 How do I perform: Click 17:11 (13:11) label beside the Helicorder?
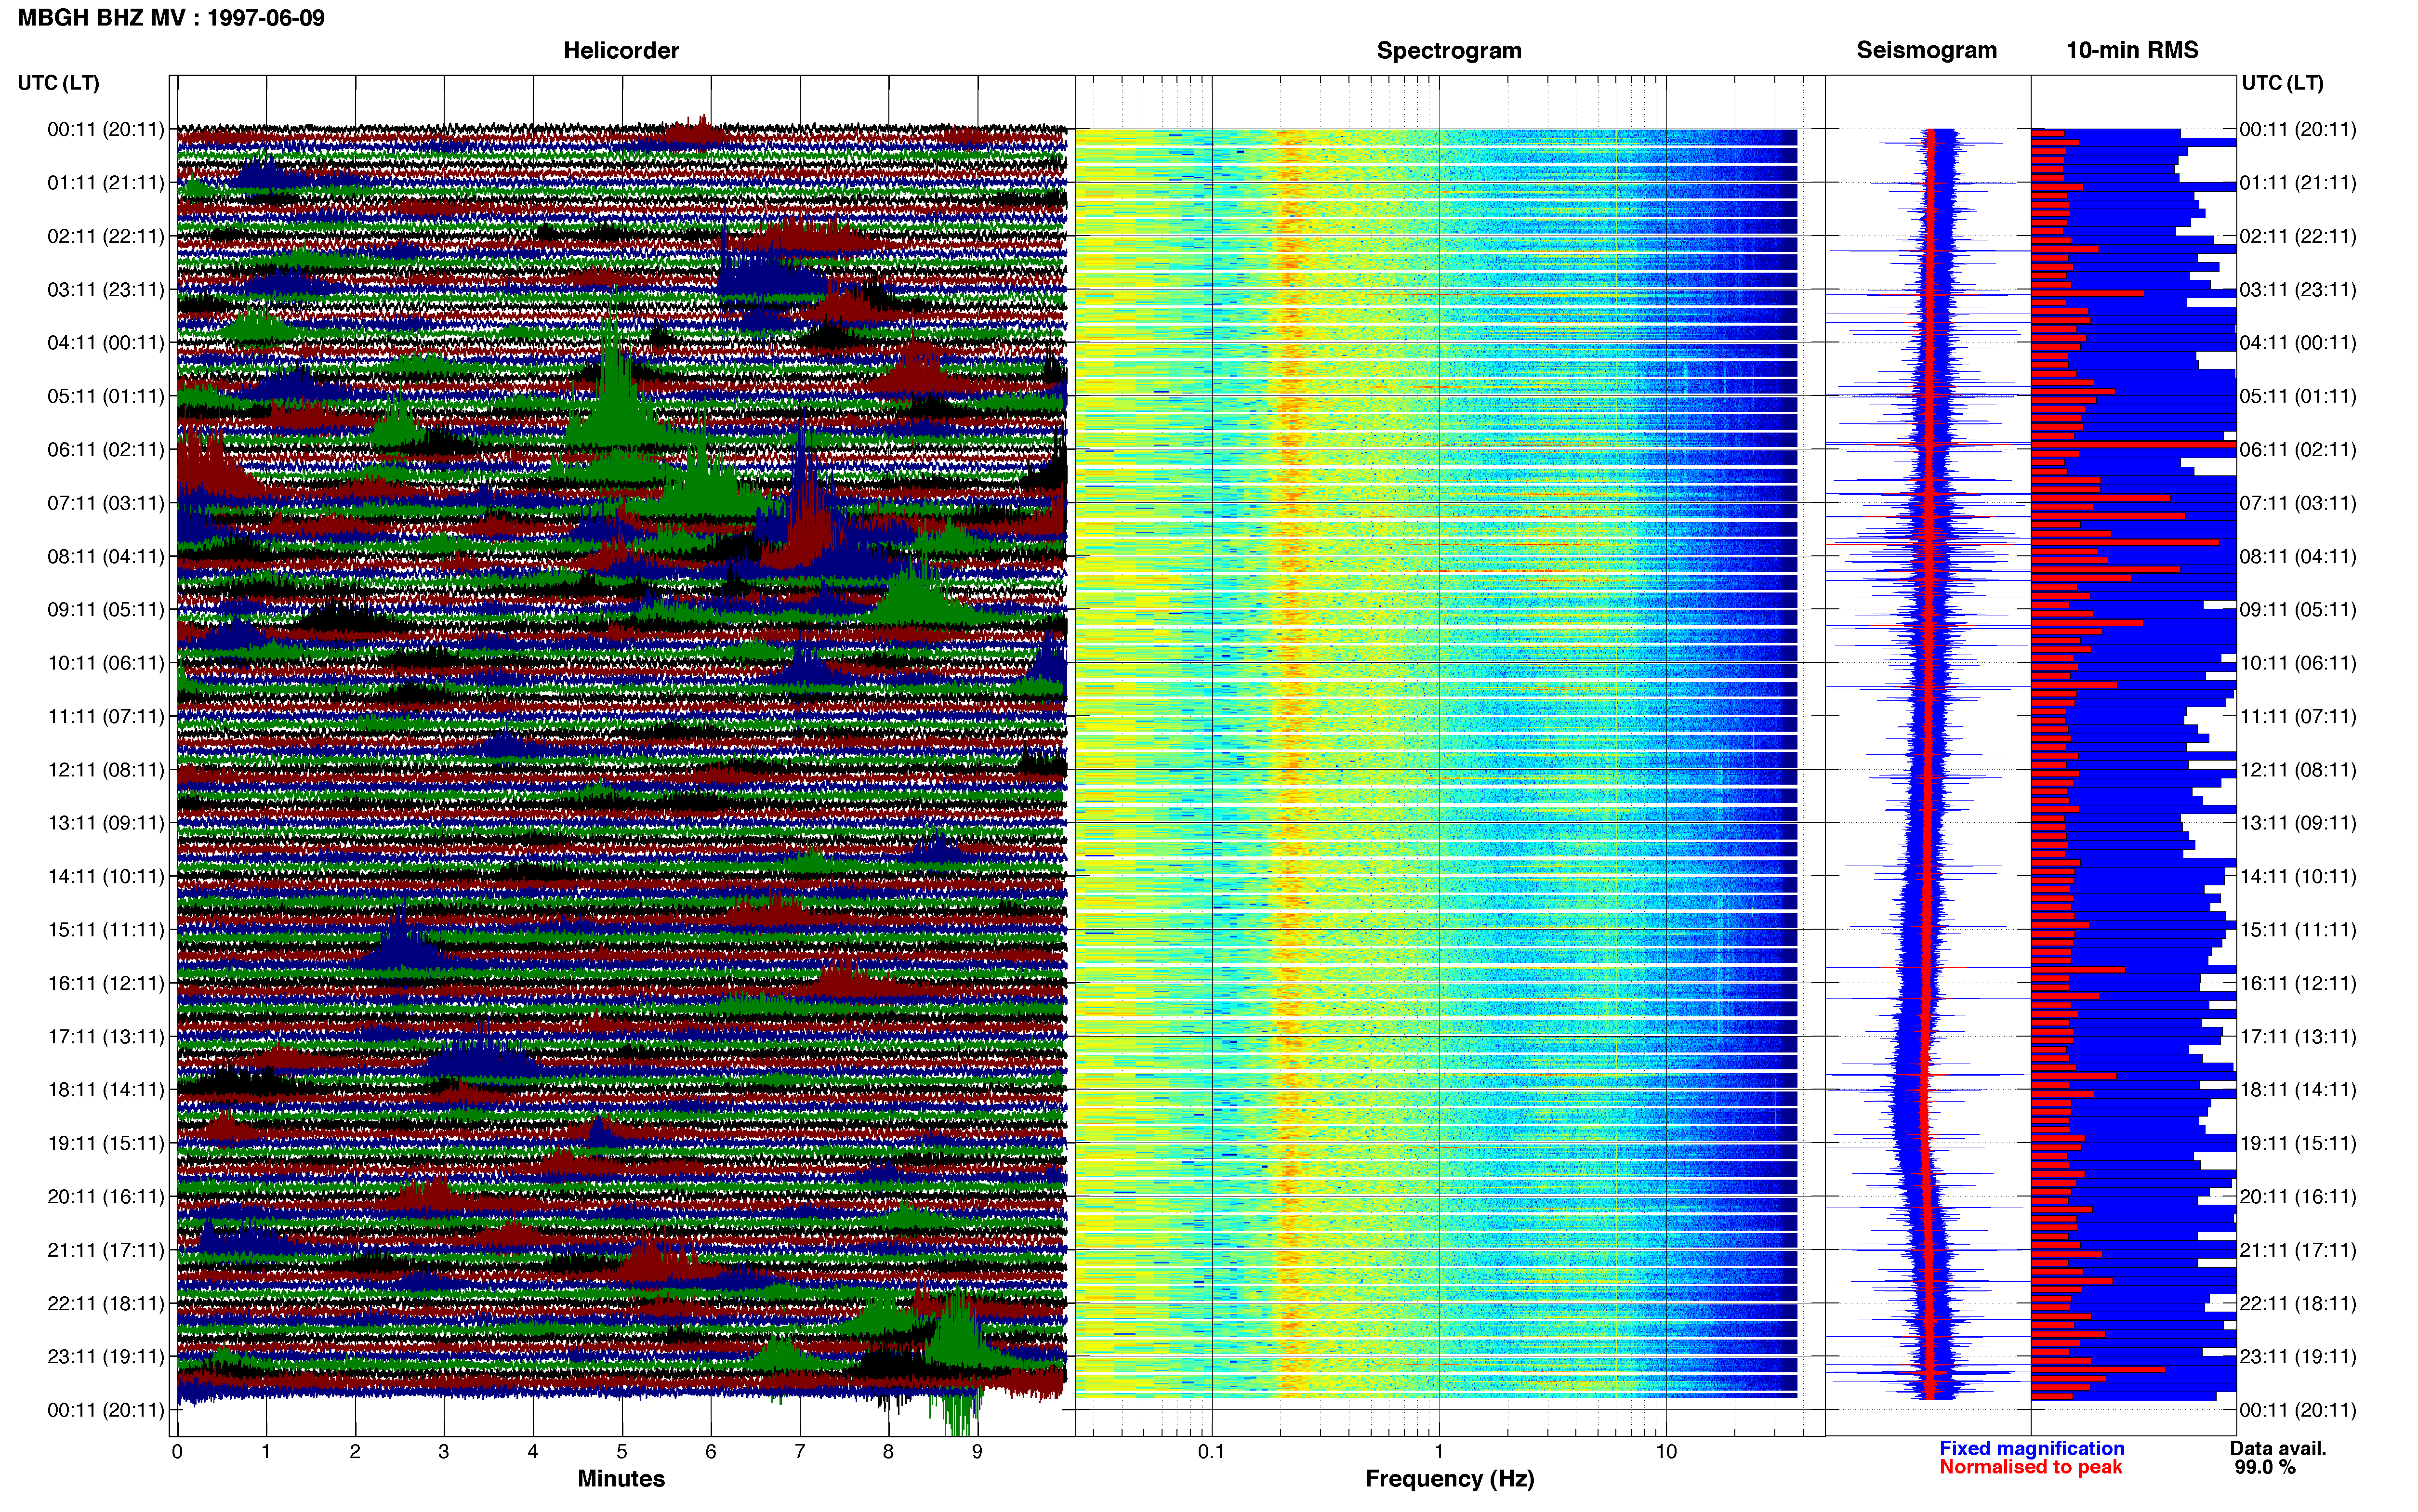pyautogui.click(x=106, y=1037)
